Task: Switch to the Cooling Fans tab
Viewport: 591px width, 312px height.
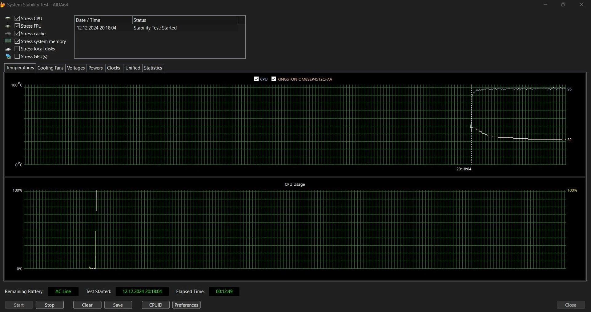Action: coord(50,68)
